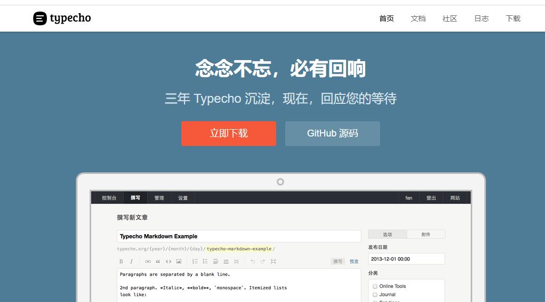Click the fullscreen editor icon
The width and height of the screenshot is (545, 302).
point(273,261)
